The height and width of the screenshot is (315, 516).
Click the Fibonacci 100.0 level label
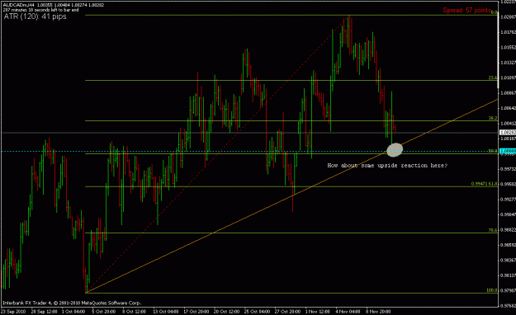pyautogui.click(x=492, y=290)
